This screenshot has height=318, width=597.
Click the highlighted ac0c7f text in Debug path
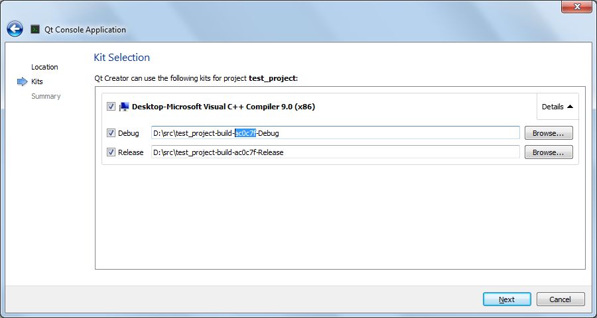point(245,133)
